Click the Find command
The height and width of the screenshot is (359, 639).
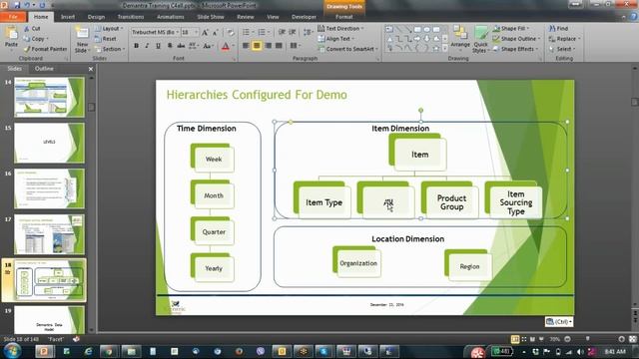559,29
